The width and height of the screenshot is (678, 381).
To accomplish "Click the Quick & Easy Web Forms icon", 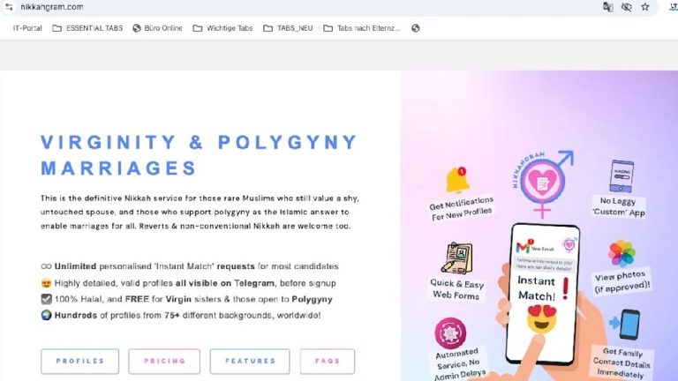I will [x=457, y=258].
